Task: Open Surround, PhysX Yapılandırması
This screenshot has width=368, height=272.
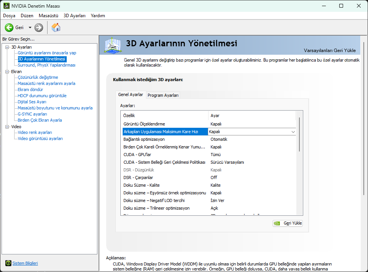Action: coord(46,65)
